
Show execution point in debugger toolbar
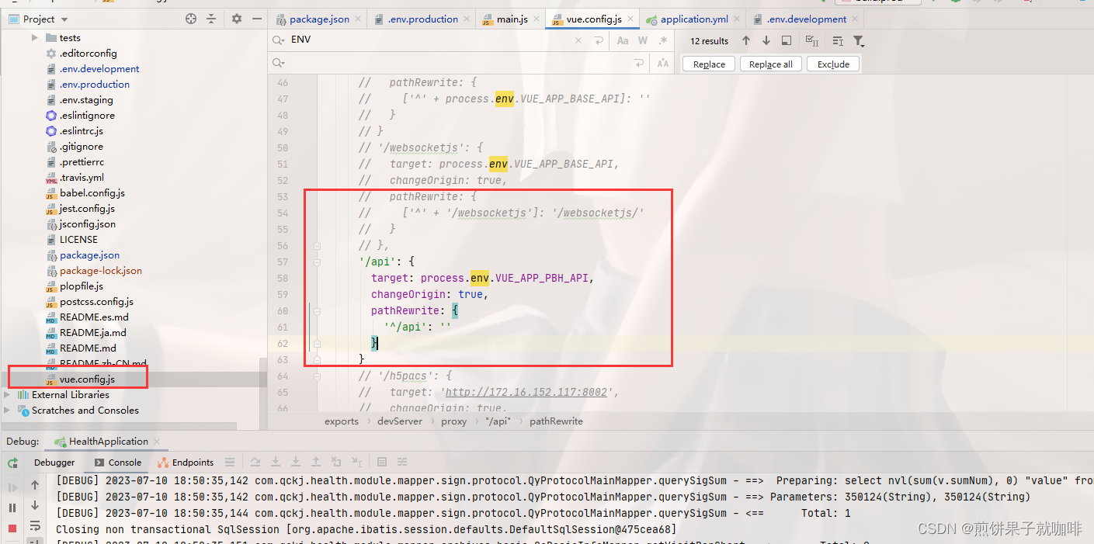(229, 463)
